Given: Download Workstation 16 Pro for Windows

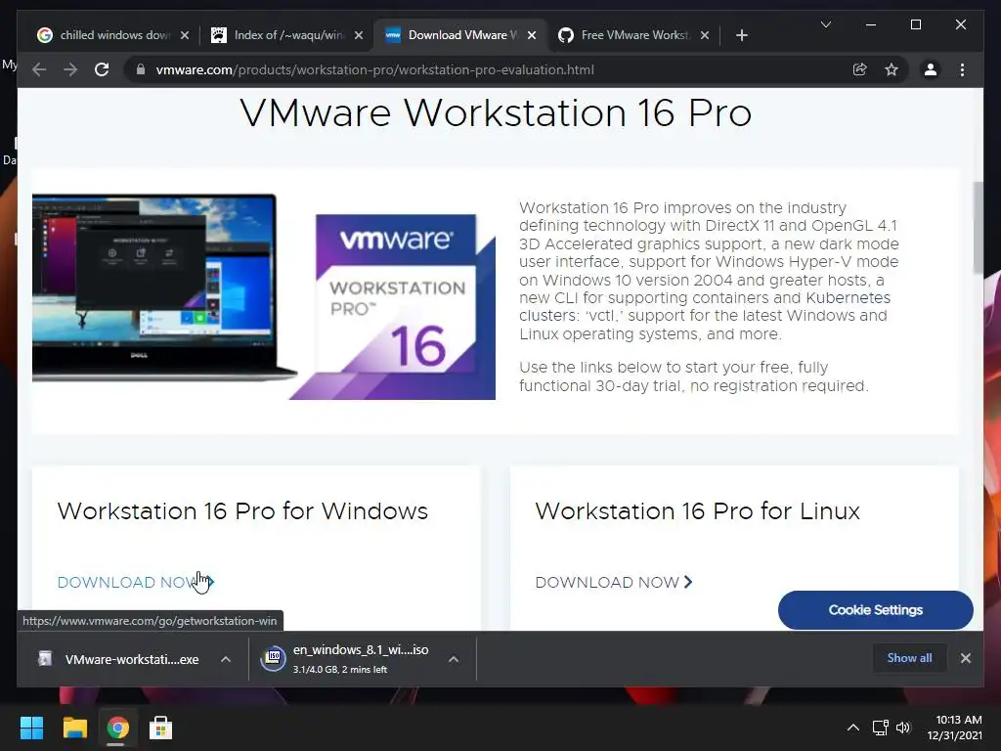Looking at the screenshot, I should tap(135, 583).
